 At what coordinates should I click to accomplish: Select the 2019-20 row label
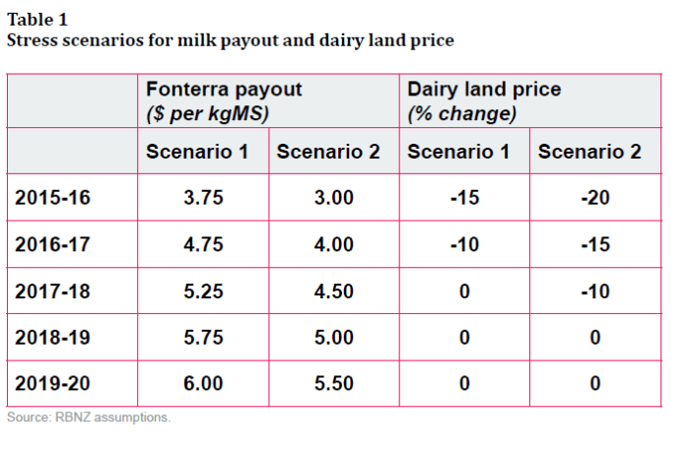52,383
